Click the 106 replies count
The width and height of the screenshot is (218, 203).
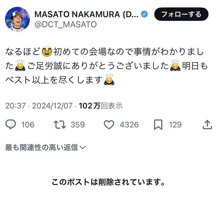[28, 125]
